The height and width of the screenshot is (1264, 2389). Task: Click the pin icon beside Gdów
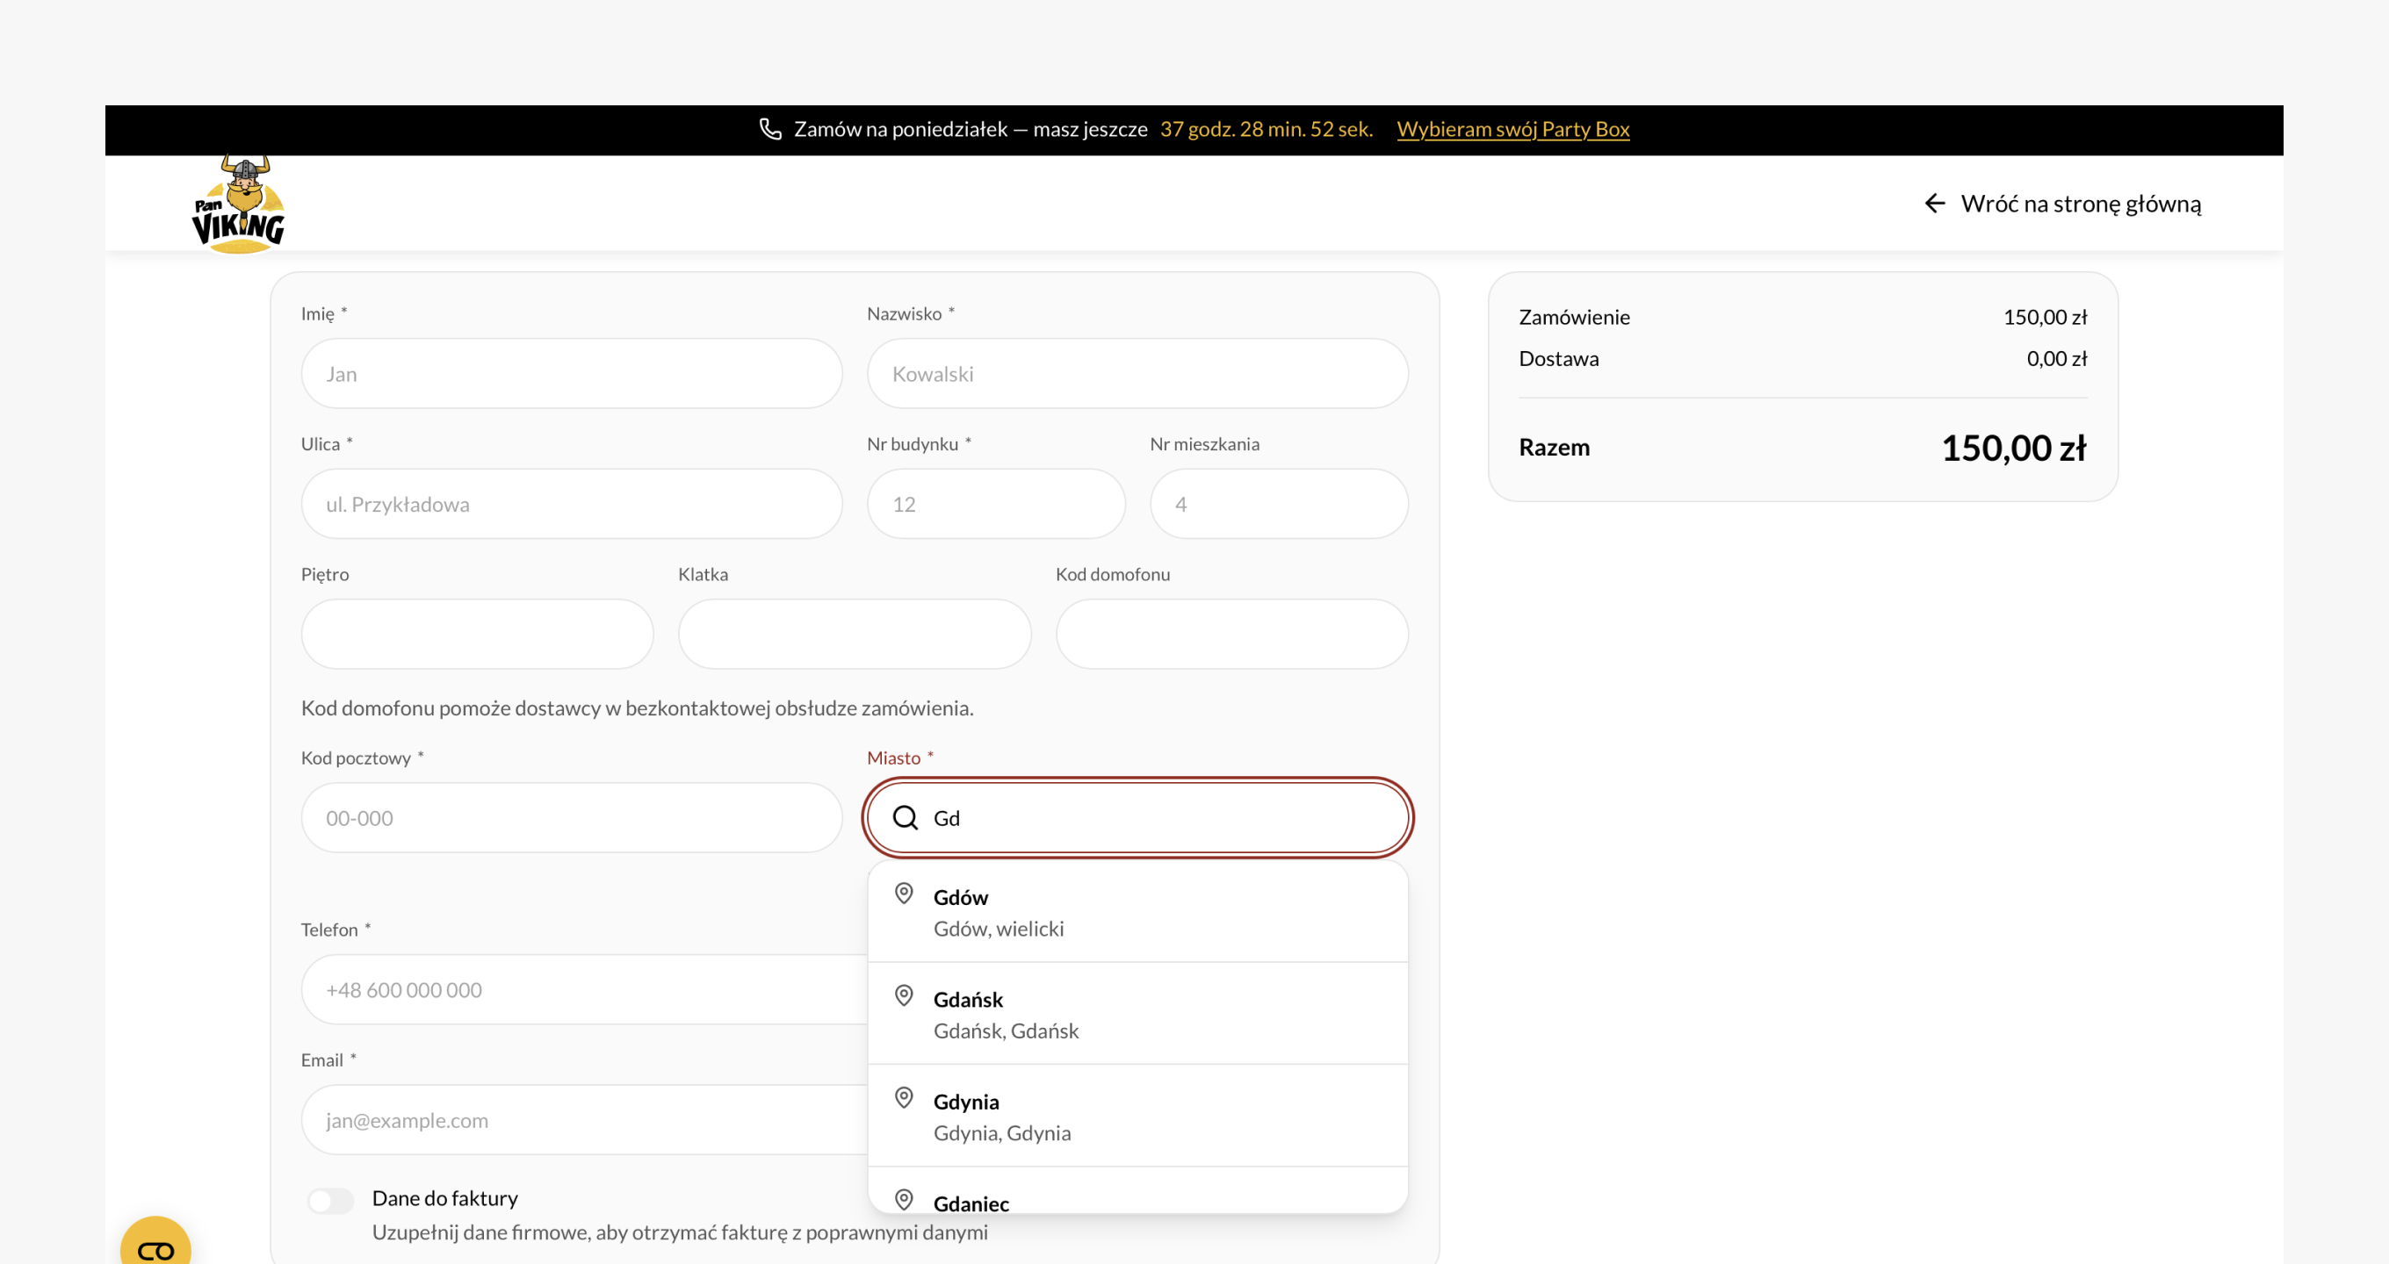pos(903,894)
